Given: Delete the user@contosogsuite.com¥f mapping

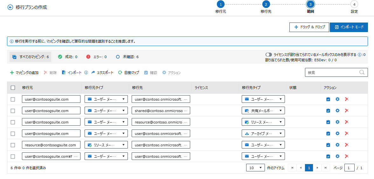Looking at the screenshot, I should (x=347, y=156).
